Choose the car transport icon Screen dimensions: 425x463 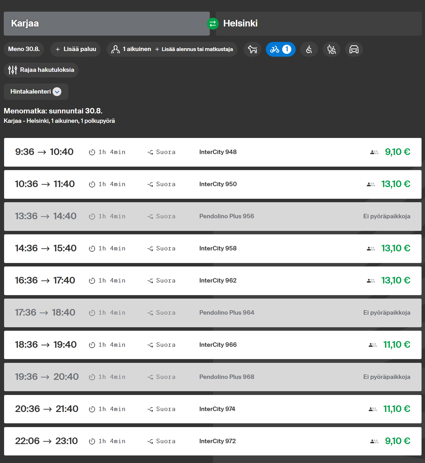(x=354, y=49)
